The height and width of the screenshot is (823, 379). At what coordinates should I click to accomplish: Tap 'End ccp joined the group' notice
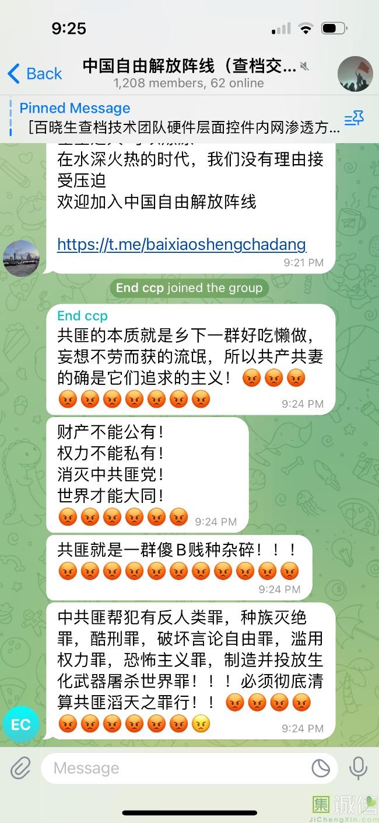189,287
